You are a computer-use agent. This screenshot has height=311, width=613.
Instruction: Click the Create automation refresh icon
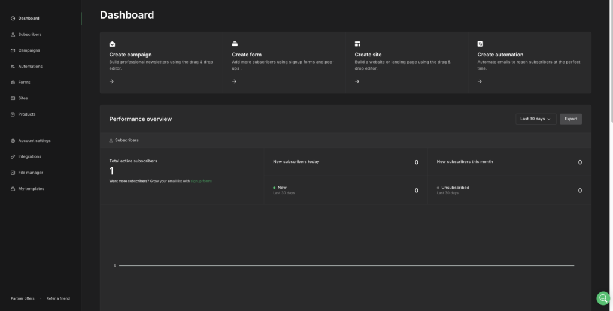[480, 44]
